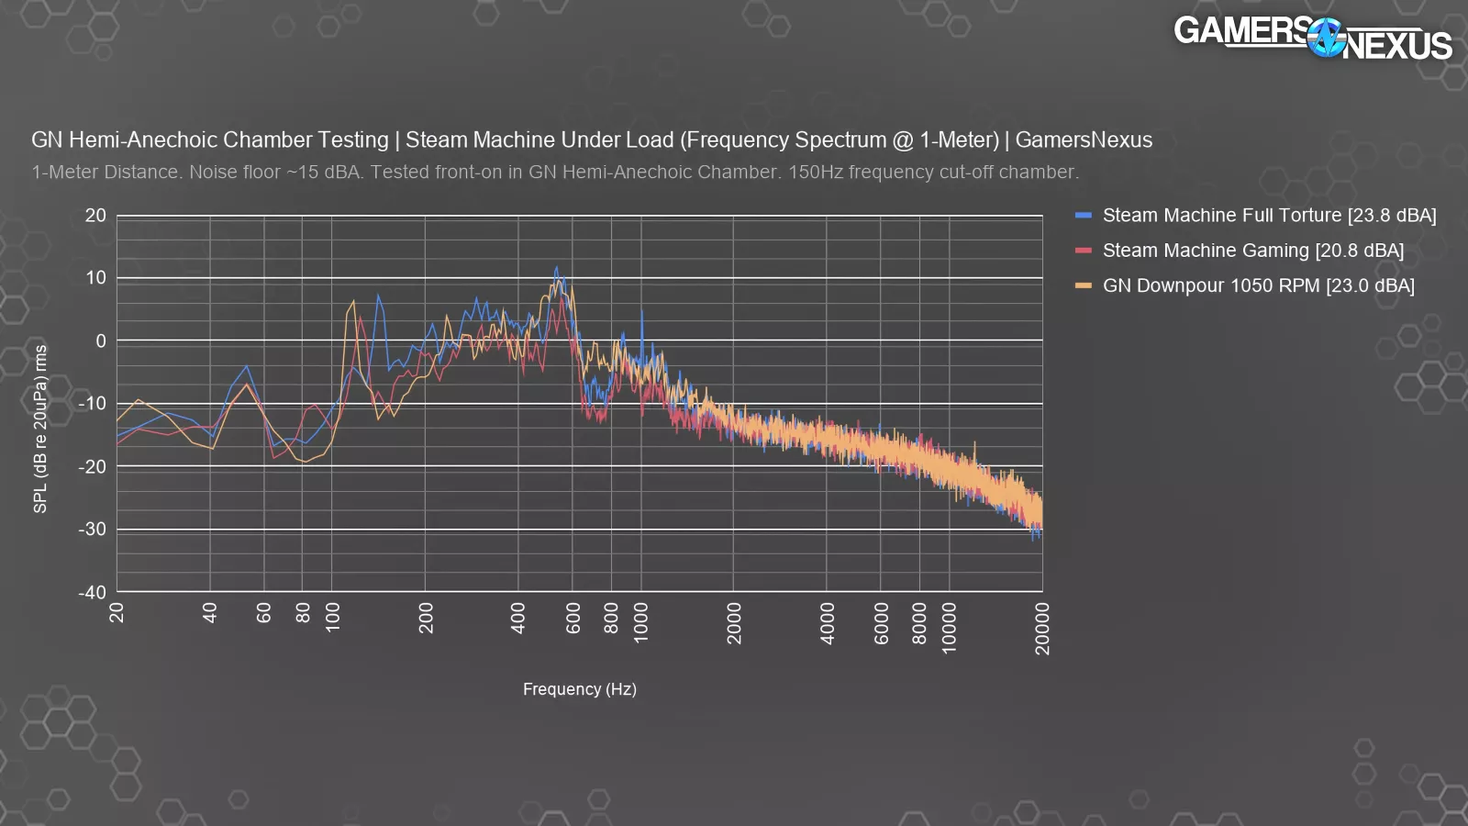Click the chart title "GN Hemi-Anechoic Chamber Testing"
1468x826 pixels.
click(210, 140)
